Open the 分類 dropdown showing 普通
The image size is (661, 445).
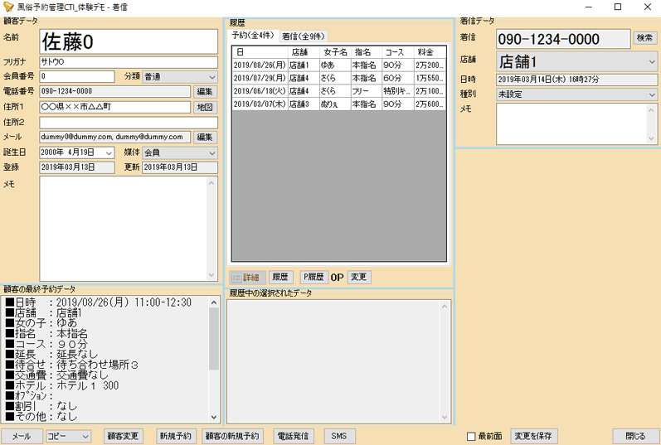[x=179, y=77]
